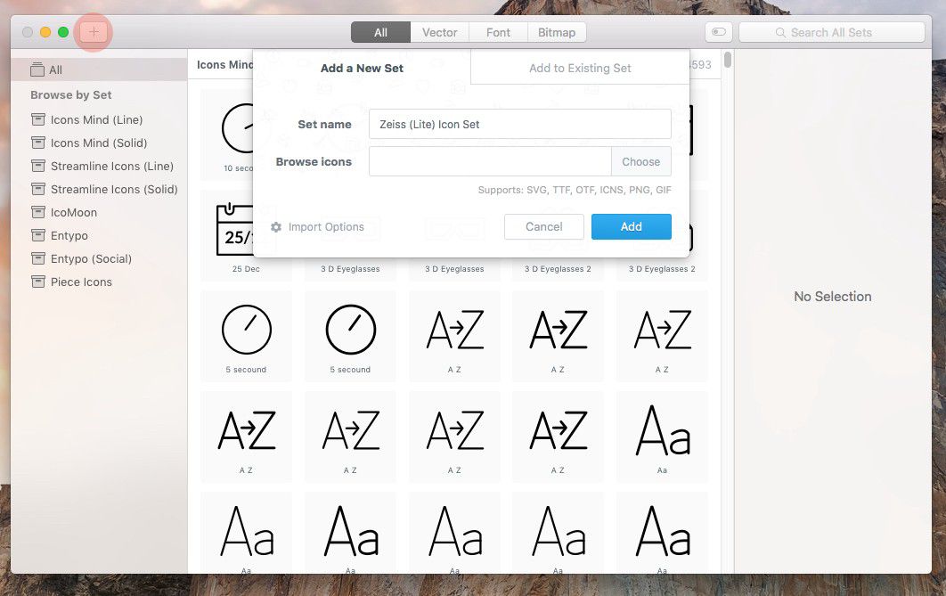This screenshot has width=946, height=596.
Task: Click the IcoMoon set archive icon
Action: [x=37, y=212]
